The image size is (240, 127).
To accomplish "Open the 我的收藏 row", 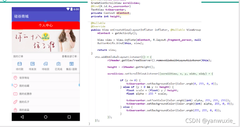I will coord(46,86).
